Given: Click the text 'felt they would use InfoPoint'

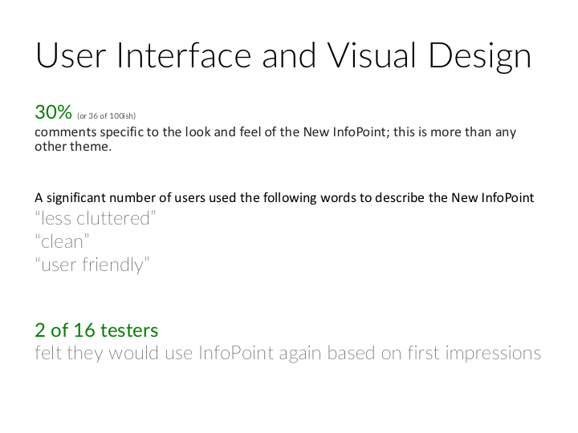Looking at the screenshot, I should [x=154, y=353].
